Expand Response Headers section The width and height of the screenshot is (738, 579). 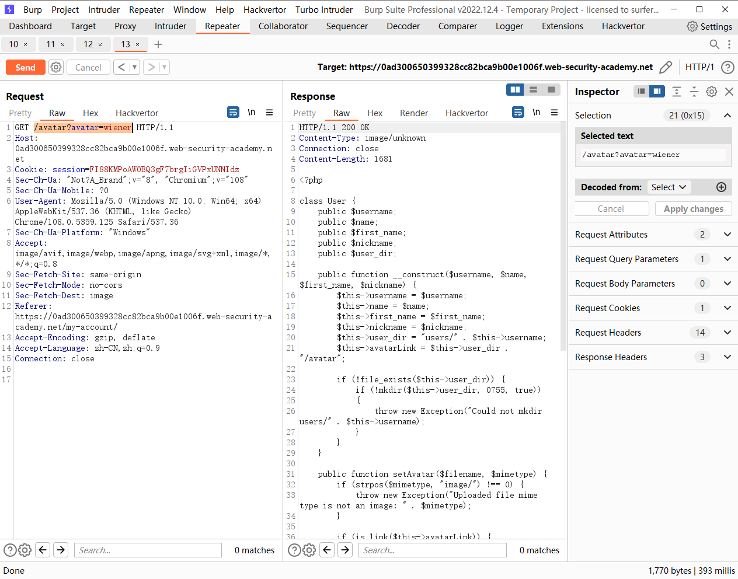(727, 357)
